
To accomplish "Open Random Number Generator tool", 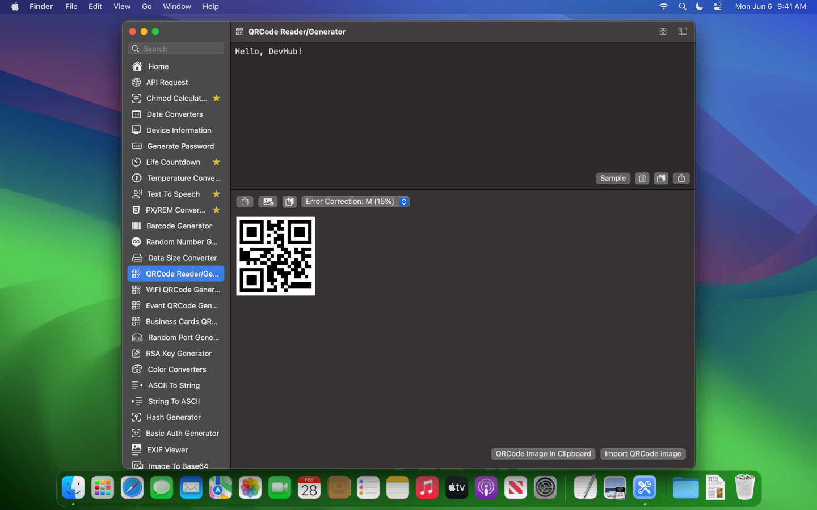I will point(176,241).
